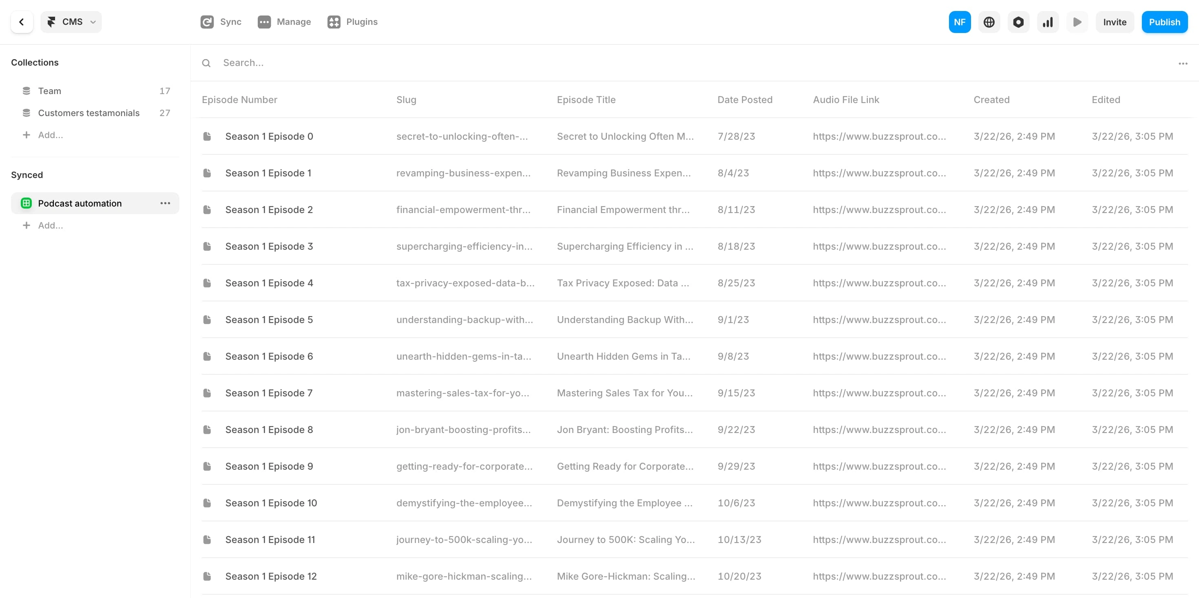Open the CMS dropdown menu
This screenshot has width=1199, height=598.
tap(71, 22)
